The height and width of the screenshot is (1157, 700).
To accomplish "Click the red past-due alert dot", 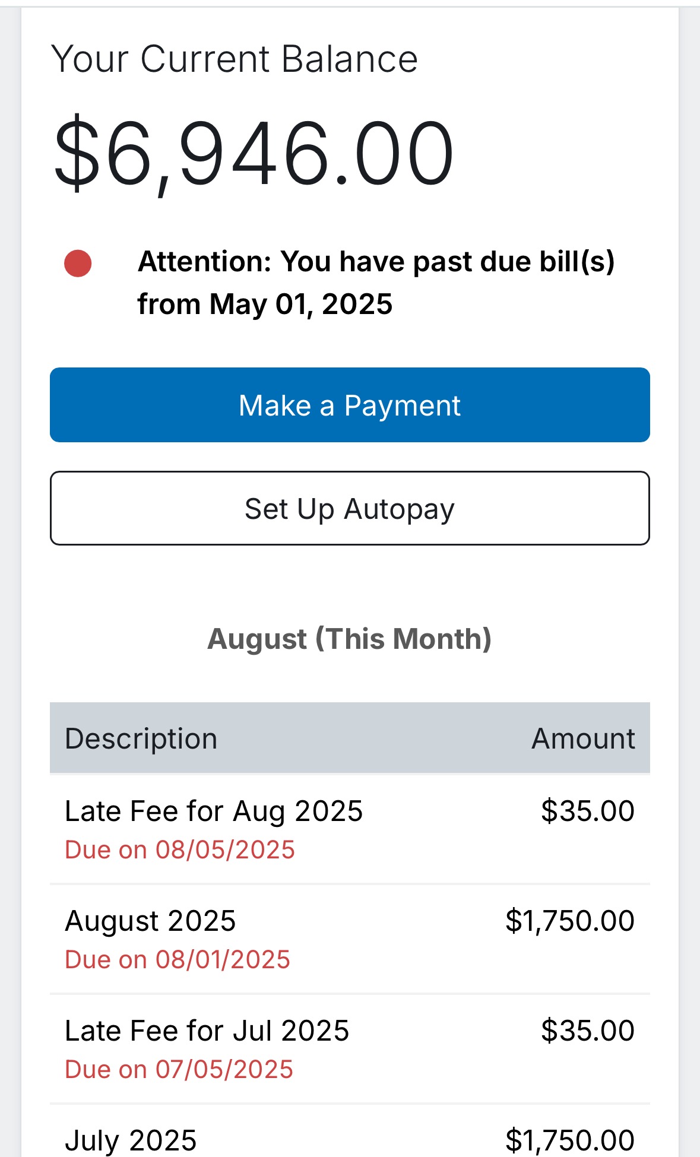I will point(78,264).
